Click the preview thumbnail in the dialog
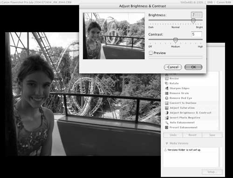This screenshot has width=233, height=178. coord(114,36)
